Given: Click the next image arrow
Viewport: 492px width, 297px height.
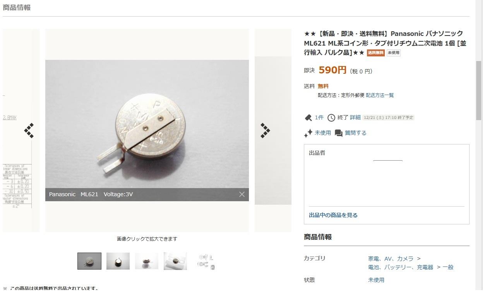Looking at the screenshot, I should coord(265,131).
